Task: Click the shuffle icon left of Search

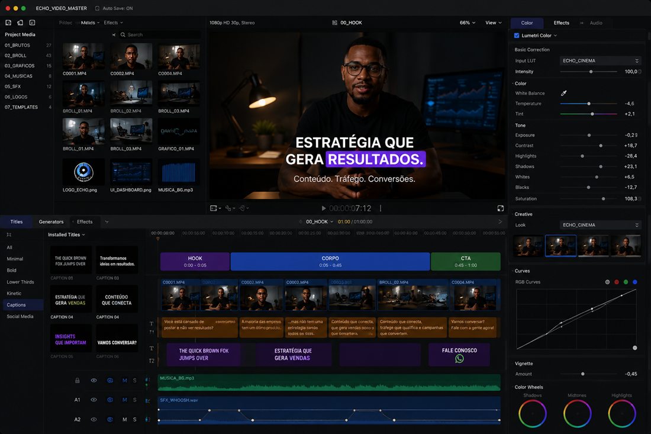Action: point(114,35)
